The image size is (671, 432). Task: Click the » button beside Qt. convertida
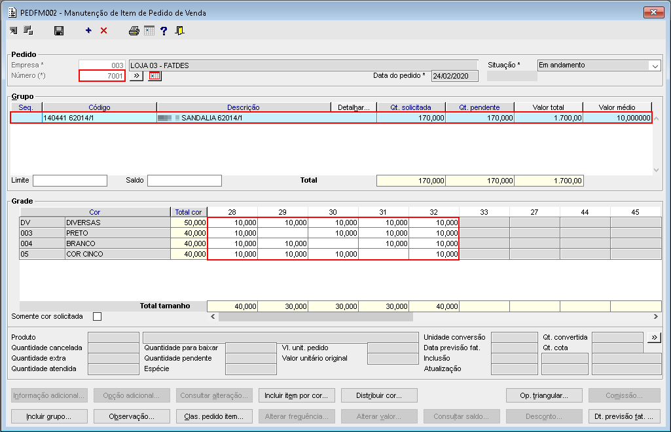654,337
